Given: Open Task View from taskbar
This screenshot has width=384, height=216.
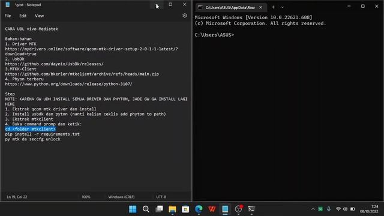Looking at the screenshot, I should [159, 209].
